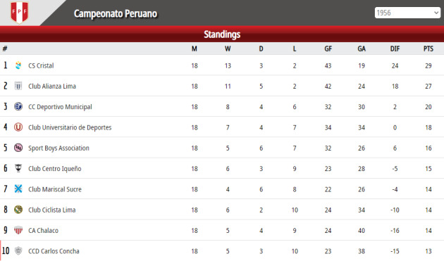Click the Club Alianza Lima crest icon
The height and width of the screenshot is (261, 444).
[18, 86]
